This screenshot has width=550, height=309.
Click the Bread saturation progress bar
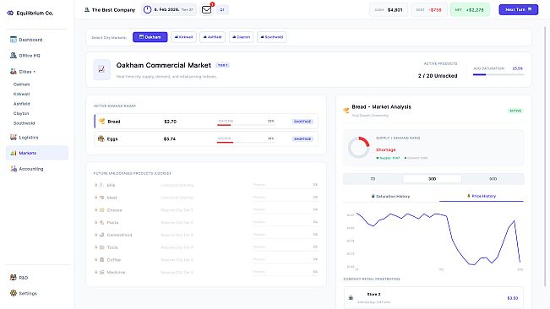[246, 125]
